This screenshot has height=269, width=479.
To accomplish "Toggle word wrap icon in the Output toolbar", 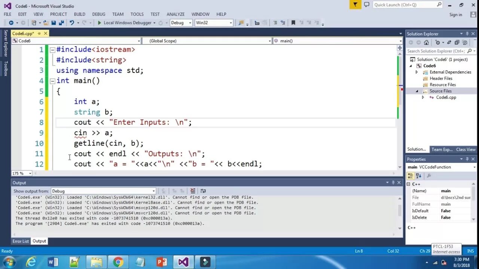I will coord(203,191).
